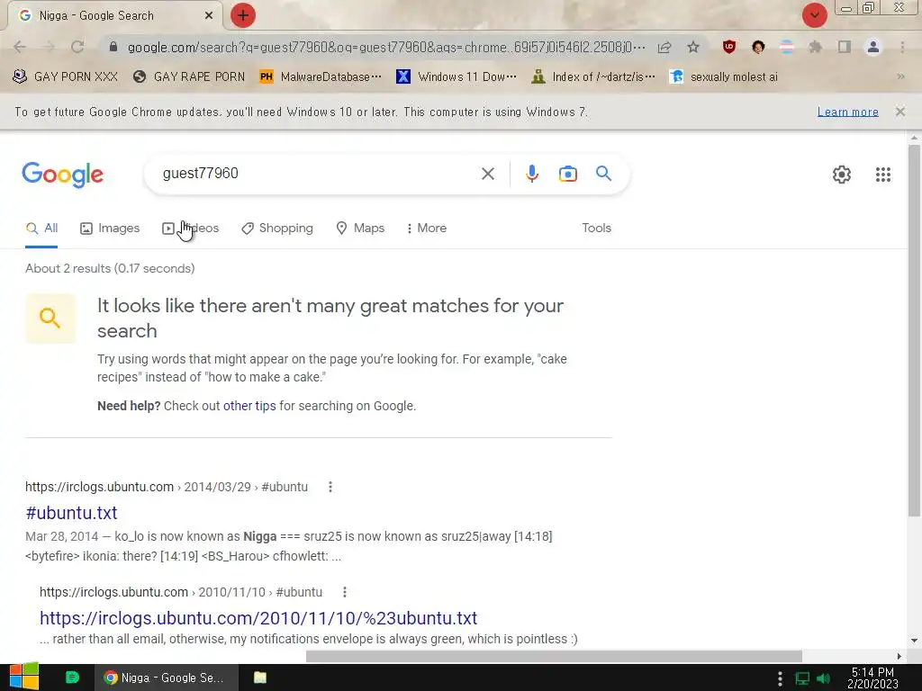Image resolution: width=922 pixels, height=691 pixels.
Task: Open File Explorer from the taskbar
Action: (x=260, y=678)
